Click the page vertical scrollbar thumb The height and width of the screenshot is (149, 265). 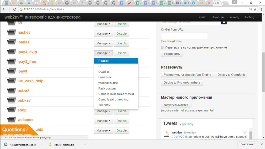click(x=263, y=72)
